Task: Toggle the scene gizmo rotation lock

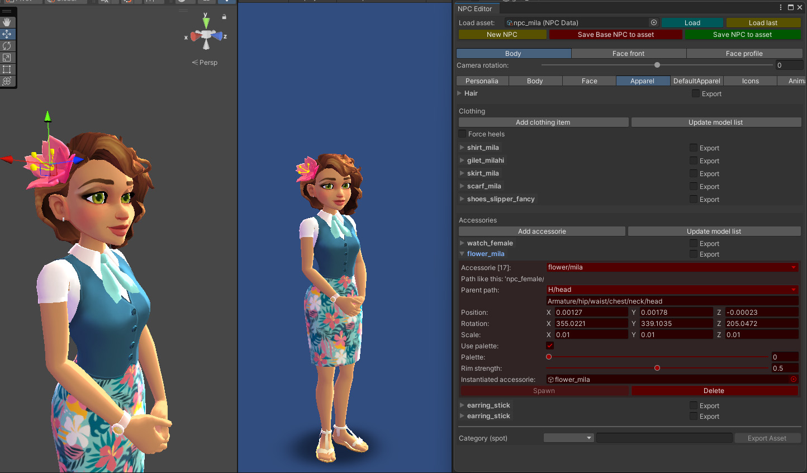Action: (x=224, y=17)
